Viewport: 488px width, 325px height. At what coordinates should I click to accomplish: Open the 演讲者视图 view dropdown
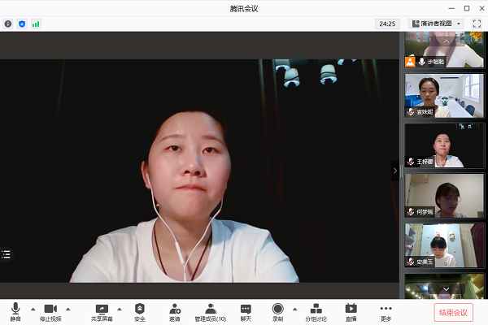436,24
